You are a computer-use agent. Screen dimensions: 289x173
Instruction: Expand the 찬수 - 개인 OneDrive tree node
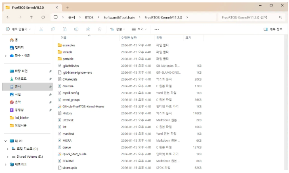tap(6, 56)
